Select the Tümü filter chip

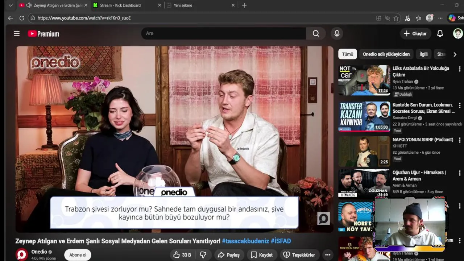[348, 54]
